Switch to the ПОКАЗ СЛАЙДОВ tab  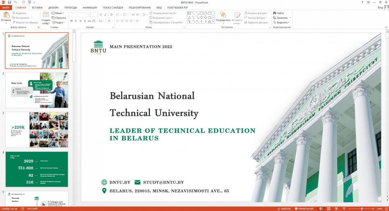(x=113, y=7)
